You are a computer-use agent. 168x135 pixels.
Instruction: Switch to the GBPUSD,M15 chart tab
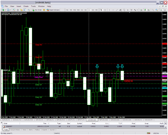pyautogui.click(x=61, y=120)
